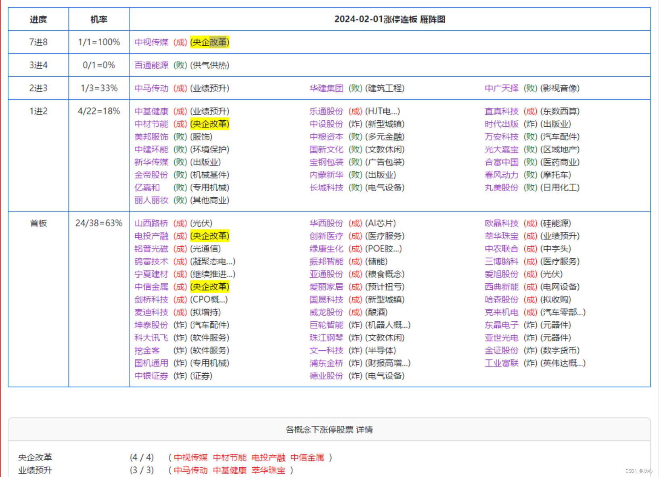Click the 巨轮智能 stock link

(326, 325)
